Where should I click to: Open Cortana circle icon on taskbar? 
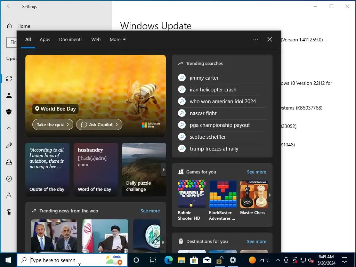tap(136, 260)
